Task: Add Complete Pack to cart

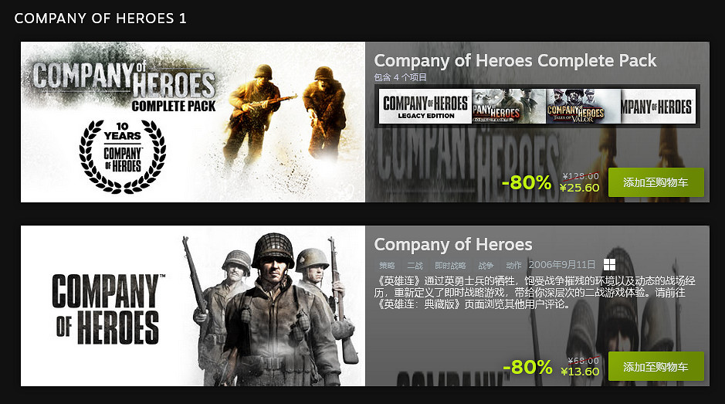Action: coord(656,182)
